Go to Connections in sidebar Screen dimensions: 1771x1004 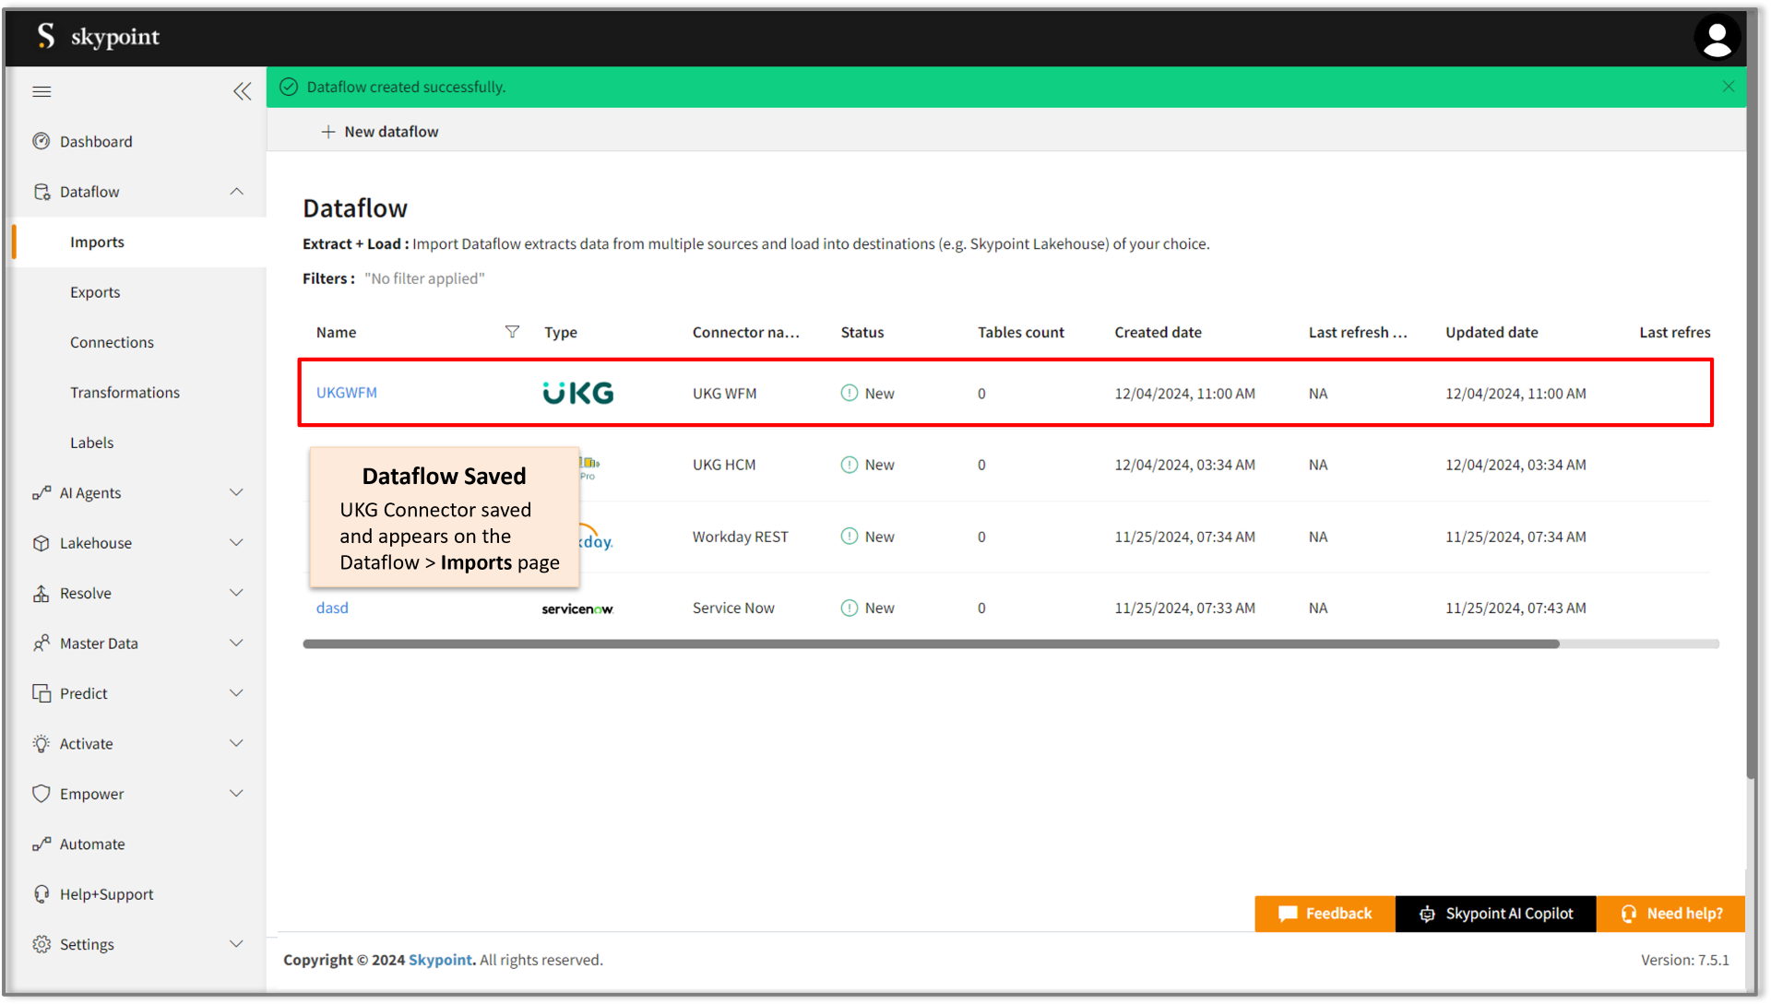(x=112, y=342)
